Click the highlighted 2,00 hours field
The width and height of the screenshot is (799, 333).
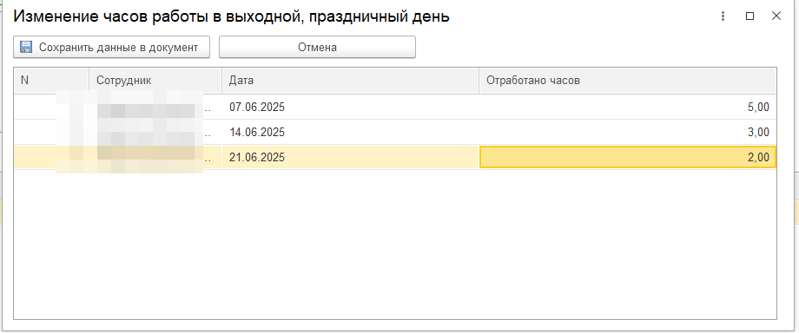[628, 157]
